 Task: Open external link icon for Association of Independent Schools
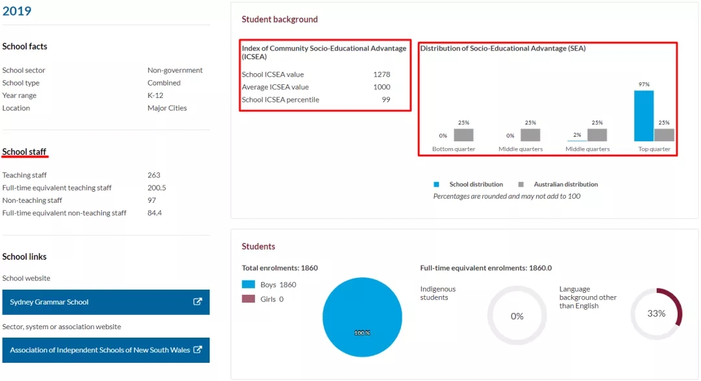click(197, 350)
